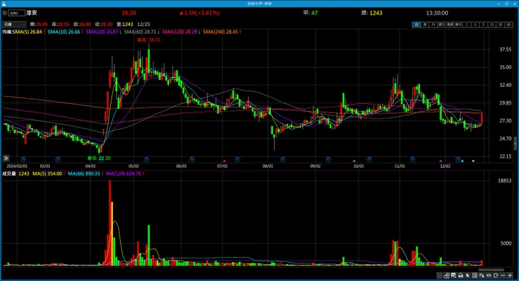Screen dimensions: 519x281
Task: Click the month marker right of 09/02
Action: point(328,159)
